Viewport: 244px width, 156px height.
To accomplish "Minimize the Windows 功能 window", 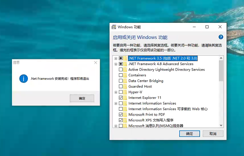I will click(x=194, y=27).
